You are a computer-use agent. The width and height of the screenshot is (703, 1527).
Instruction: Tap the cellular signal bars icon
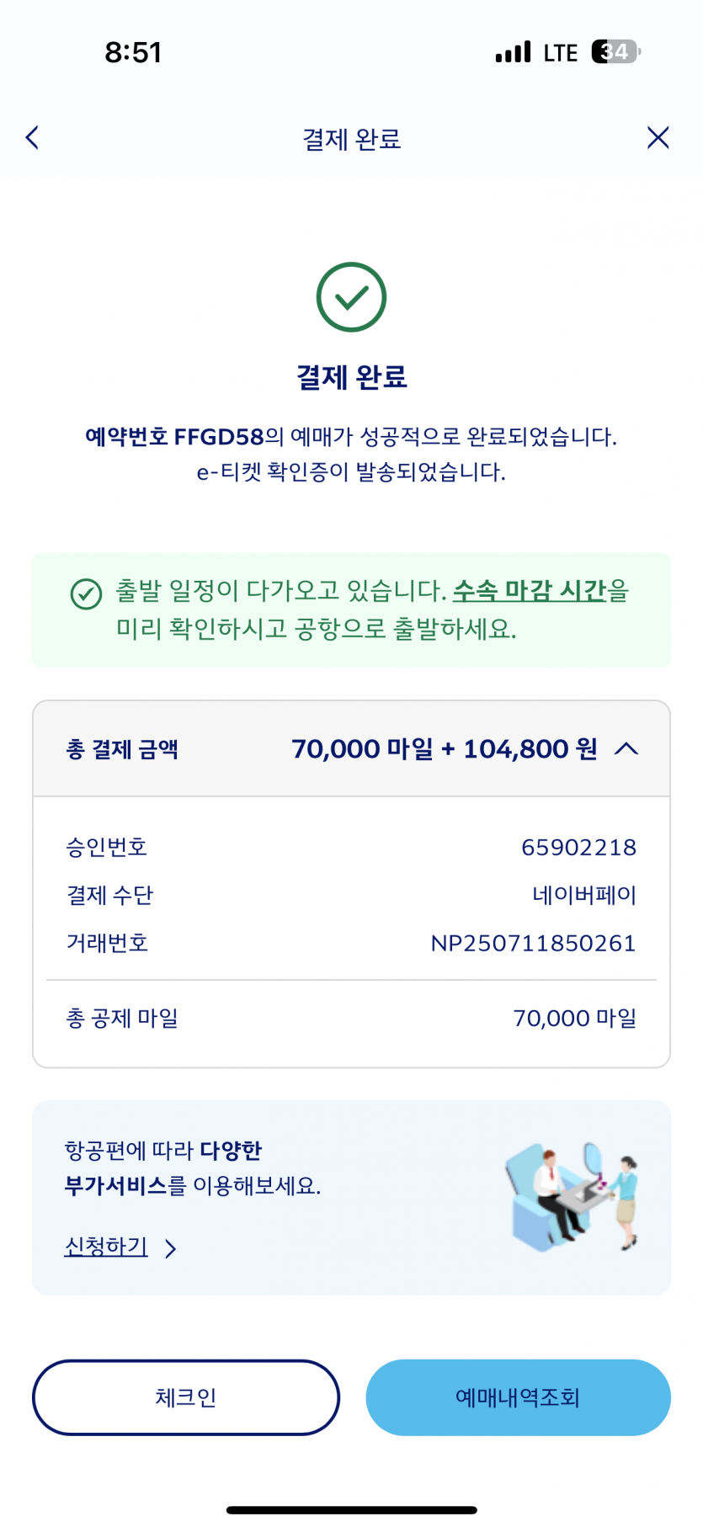(x=513, y=52)
